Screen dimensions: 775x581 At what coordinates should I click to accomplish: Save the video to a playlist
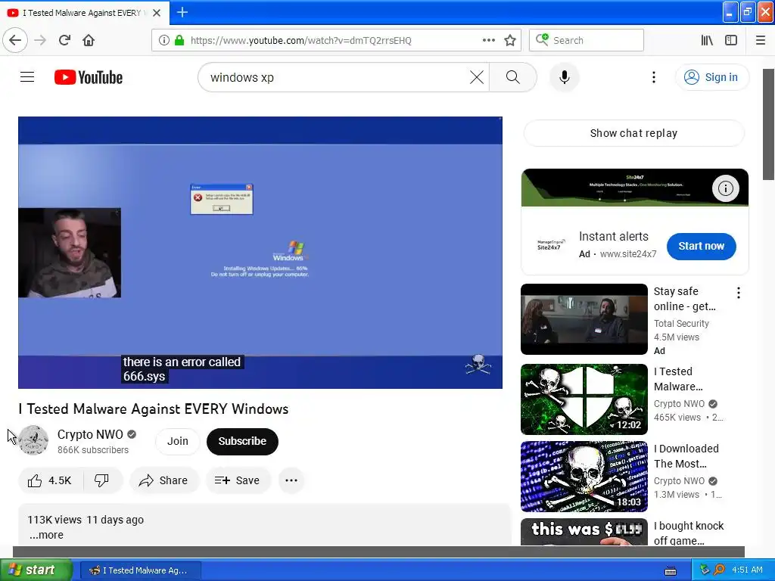238,480
